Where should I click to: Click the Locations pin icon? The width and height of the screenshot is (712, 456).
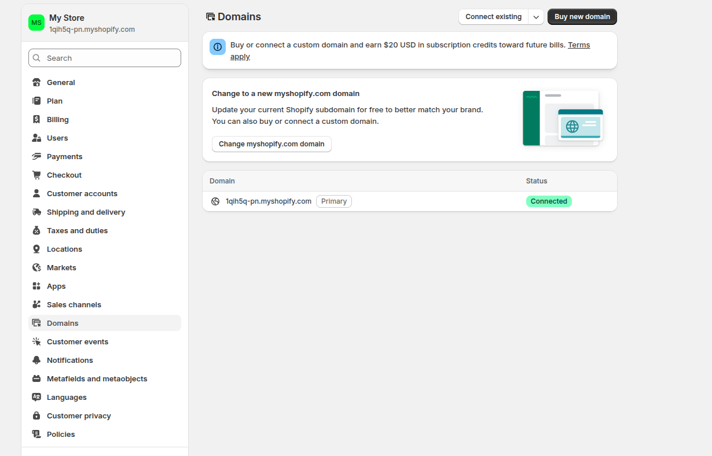pyautogui.click(x=36, y=249)
